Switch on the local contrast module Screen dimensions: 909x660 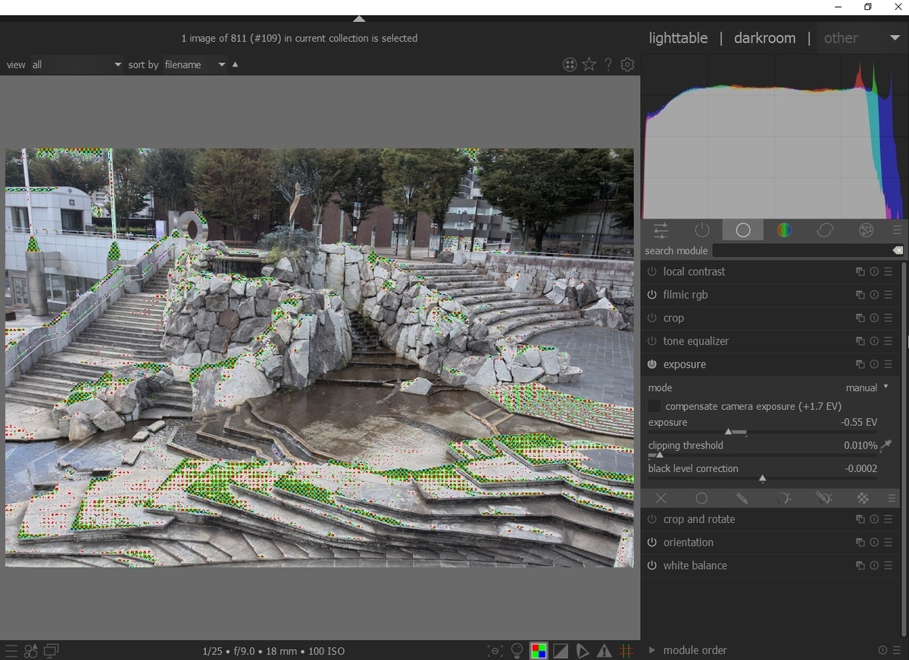[x=651, y=271]
